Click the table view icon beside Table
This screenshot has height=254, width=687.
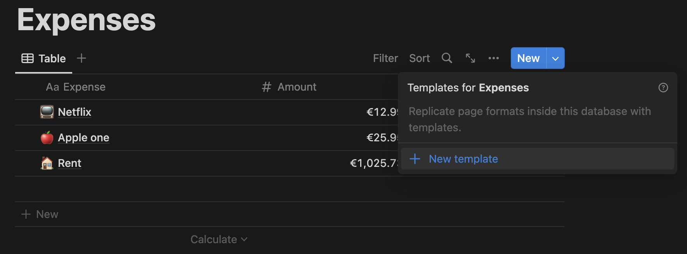point(27,58)
